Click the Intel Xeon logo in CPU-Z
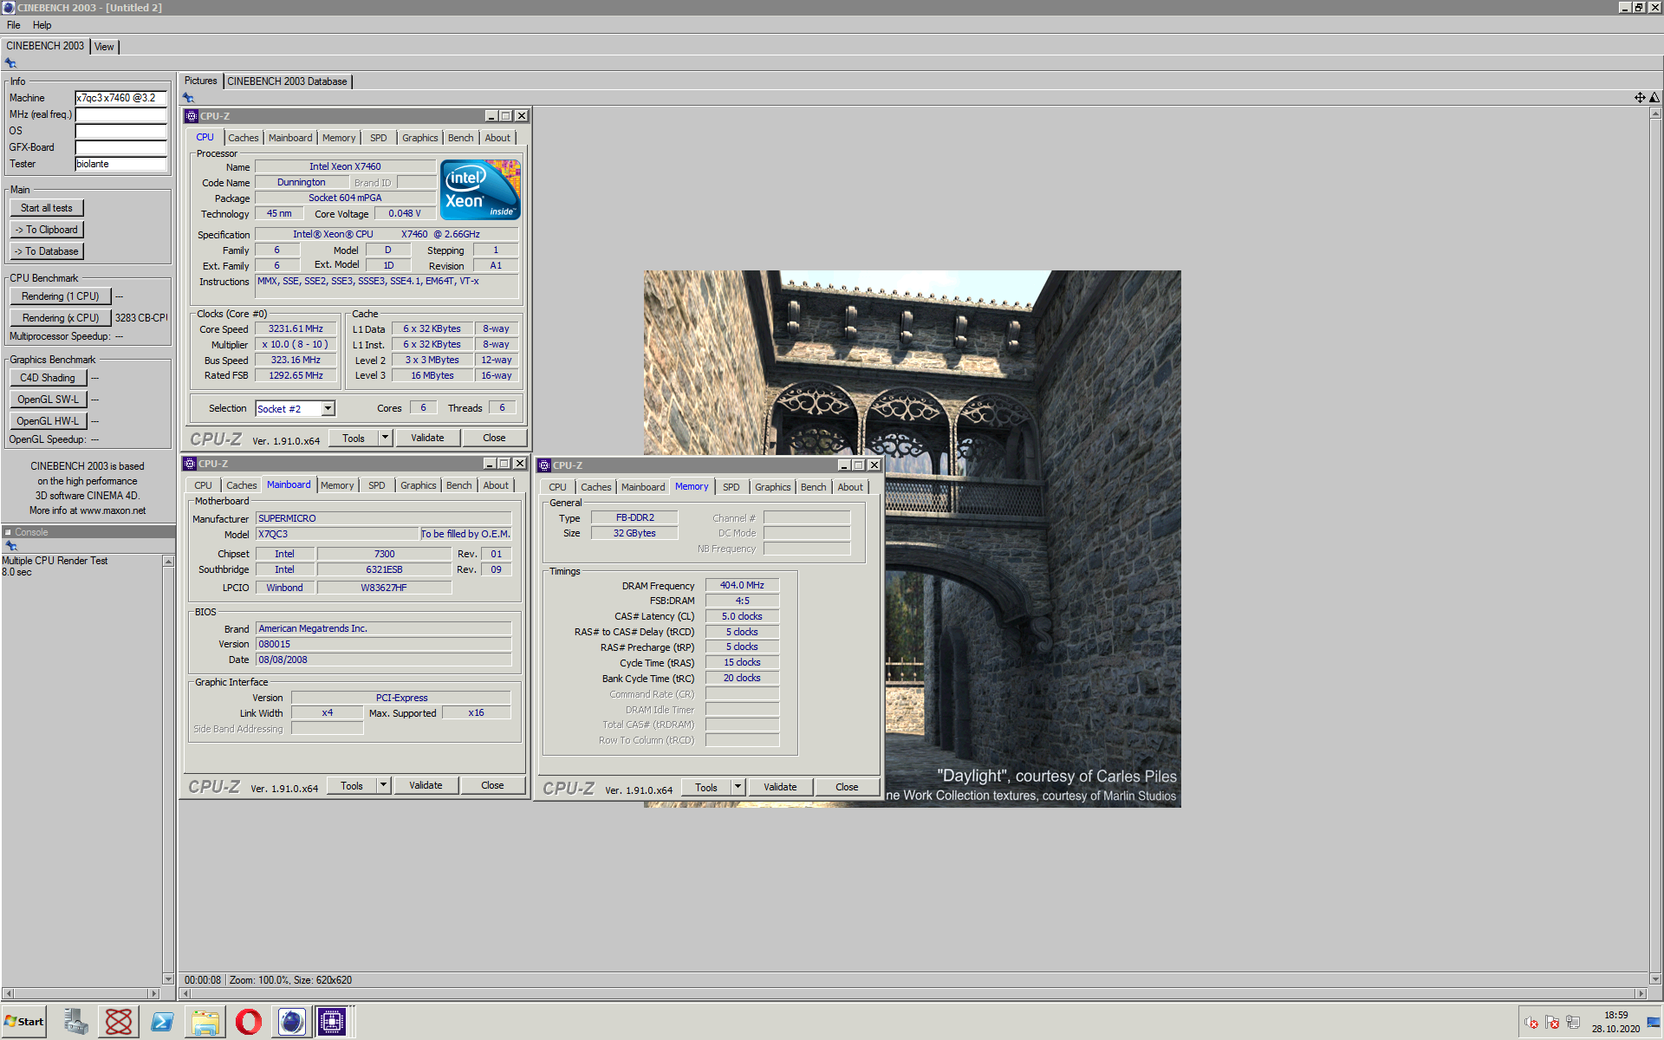1664x1040 pixels. coord(479,189)
